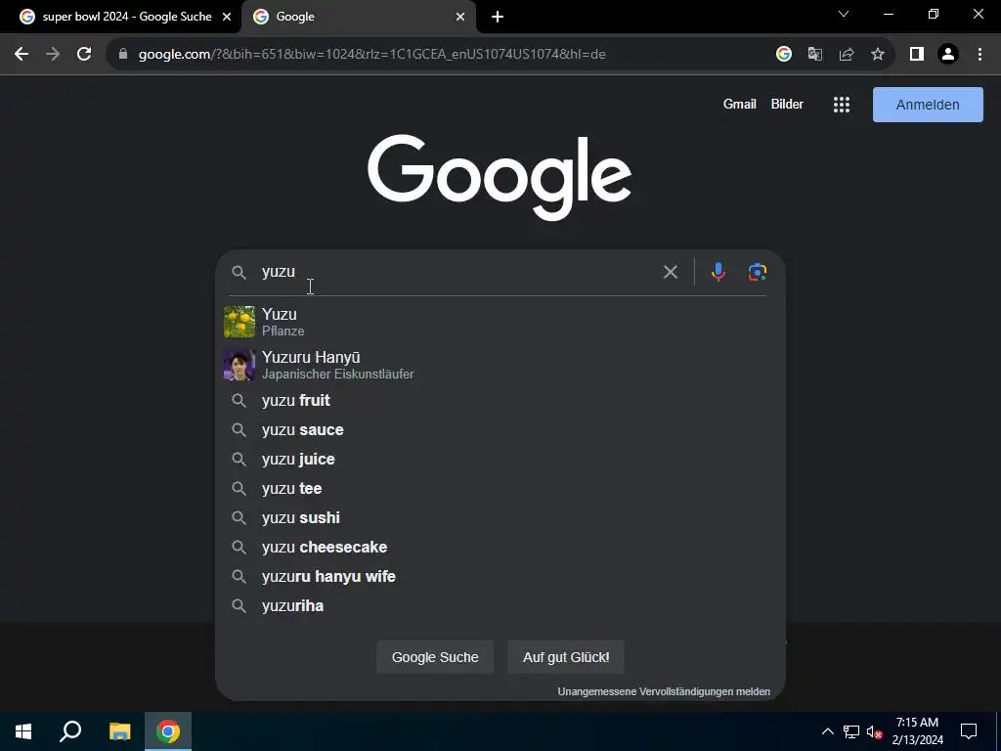
Task: Click the browser forward arrow
Action: point(53,55)
